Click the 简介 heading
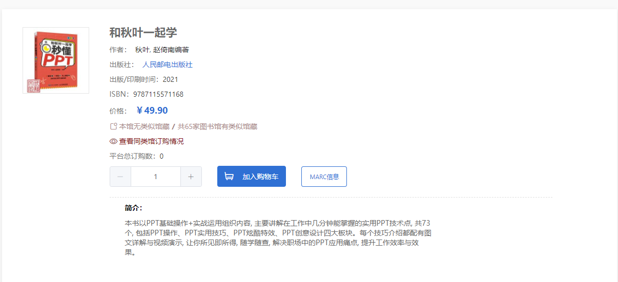The height and width of the screenshot is (282, 618). [x=133, y=208]
